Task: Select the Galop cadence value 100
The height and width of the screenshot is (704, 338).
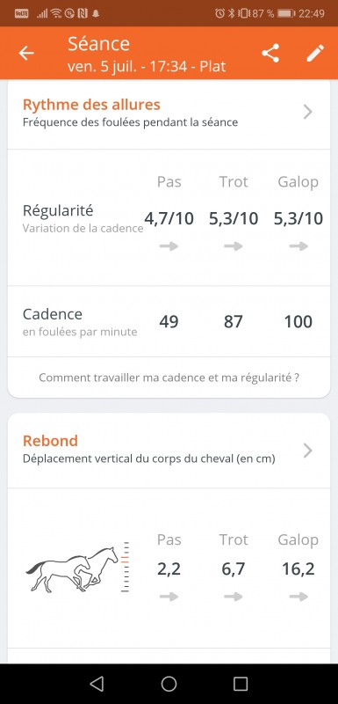Action: point(298,321)
